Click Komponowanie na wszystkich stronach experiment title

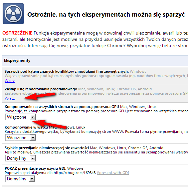coord(62,107)
